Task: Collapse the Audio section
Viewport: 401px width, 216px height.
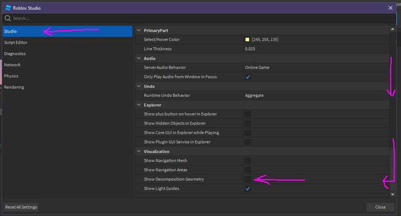Action: 139,58
